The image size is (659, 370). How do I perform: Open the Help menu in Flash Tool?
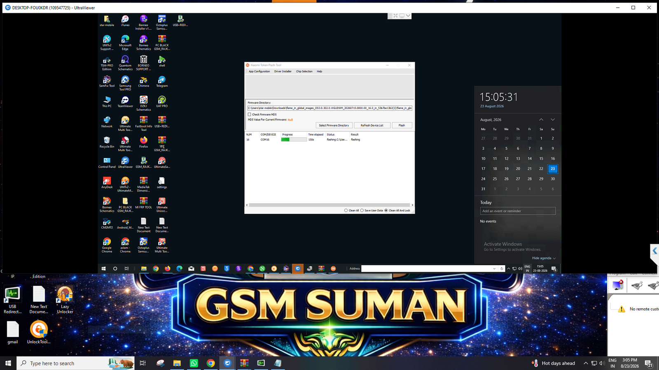pyautogui.click(x=319, y=72)
